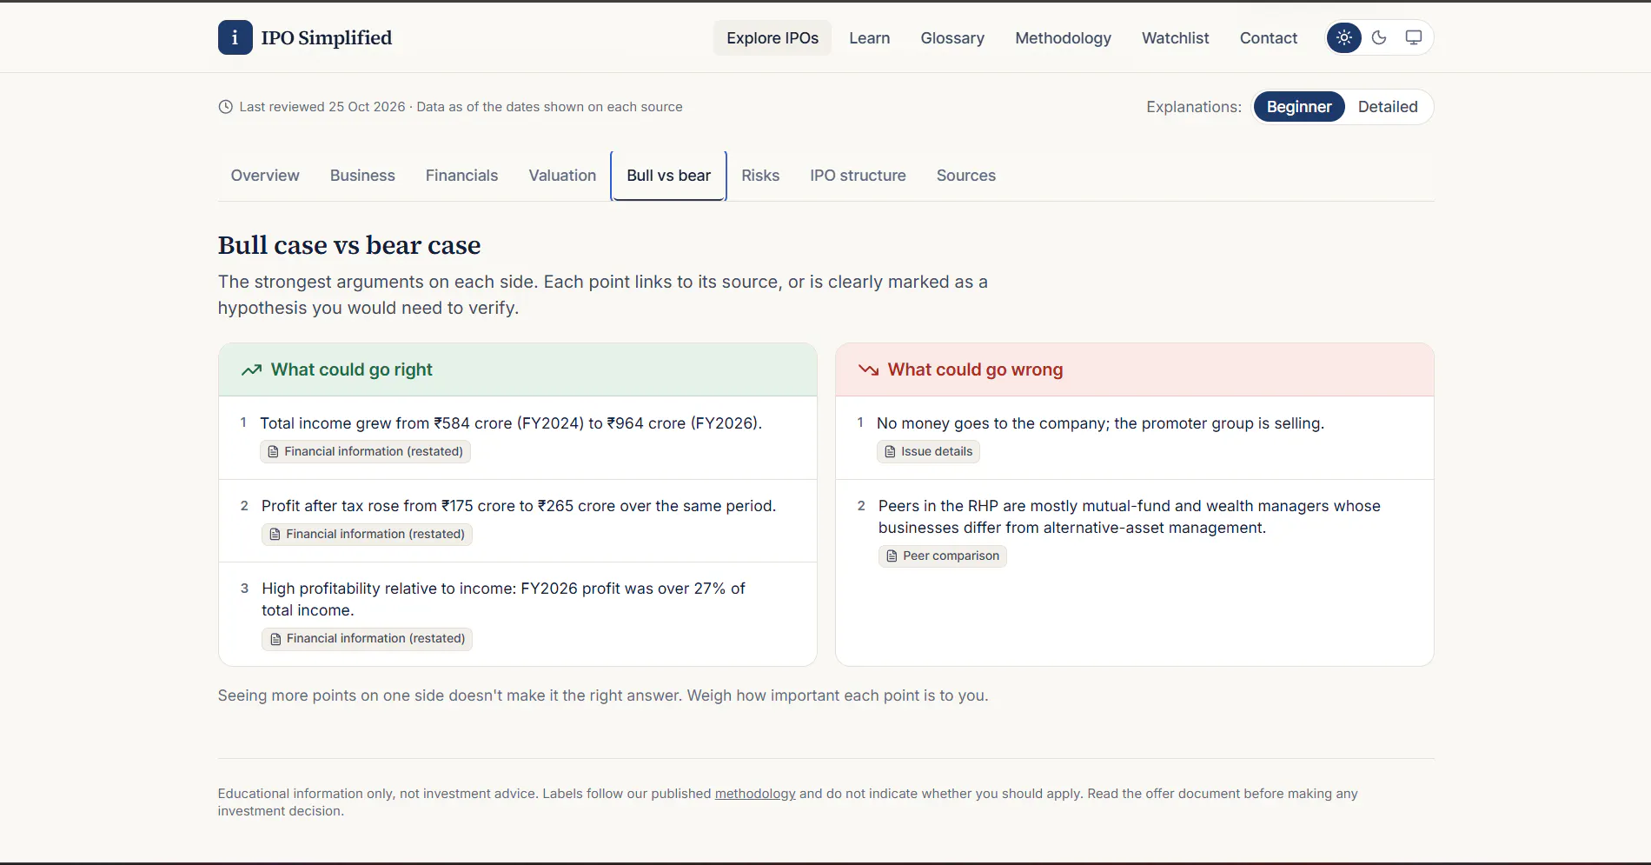The image size is (1651, 865).
Task: Go to Explore IPOs in navigation
Action: coord(772,38)
